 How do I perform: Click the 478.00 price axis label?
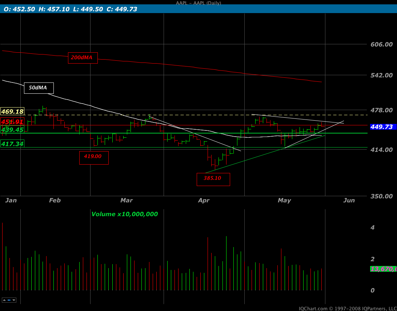click(x=382, y=110)
